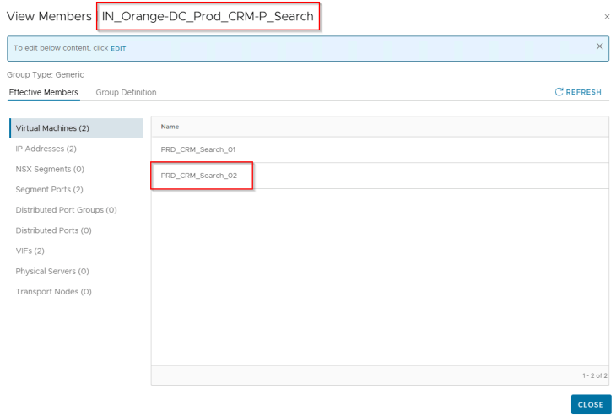
Task: Select the Effective Members tab
Action: pos(44,92)
